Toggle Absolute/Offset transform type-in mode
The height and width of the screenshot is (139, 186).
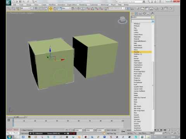pos(70,130)
